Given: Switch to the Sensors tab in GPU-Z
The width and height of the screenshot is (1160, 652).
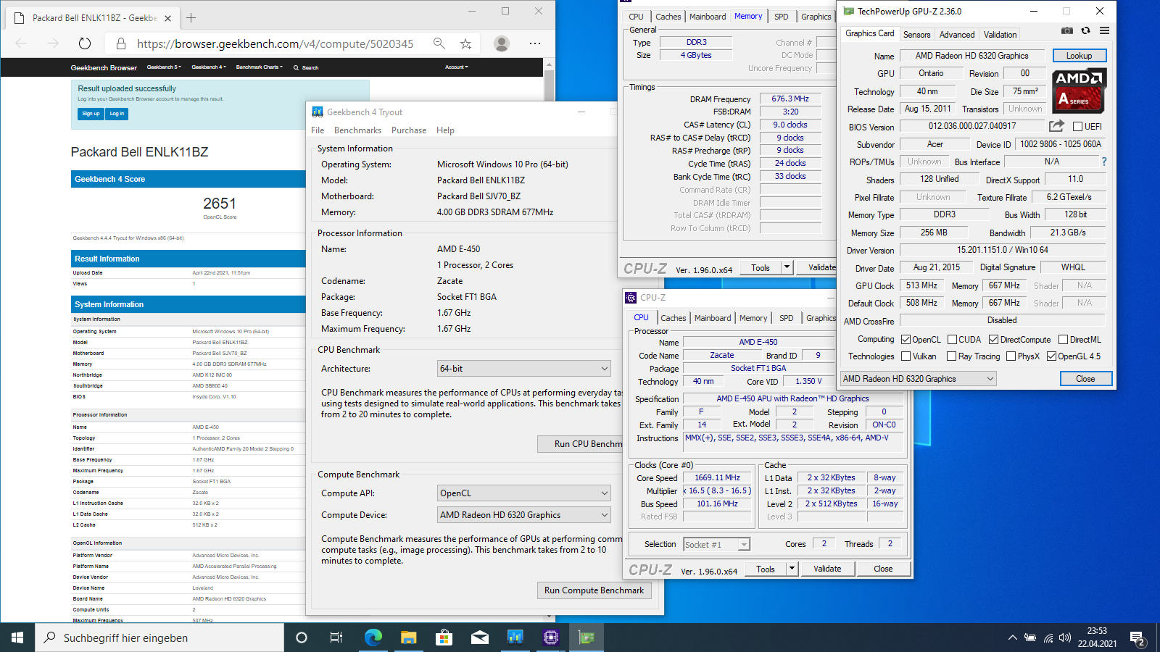Looking at the screenshot, I should coord(916,35).
